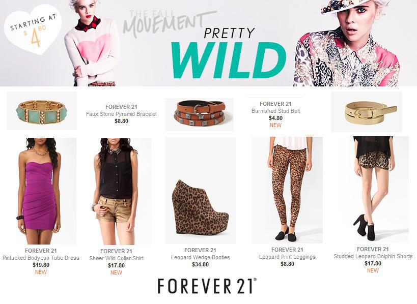Click The Fall Movement banner text
Viewport: 417px width, 304px height.
point(170,23)
